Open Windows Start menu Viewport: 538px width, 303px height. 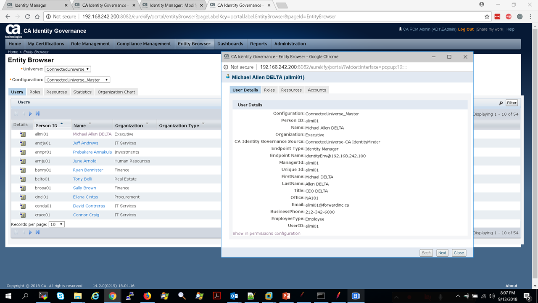[8, 296]
